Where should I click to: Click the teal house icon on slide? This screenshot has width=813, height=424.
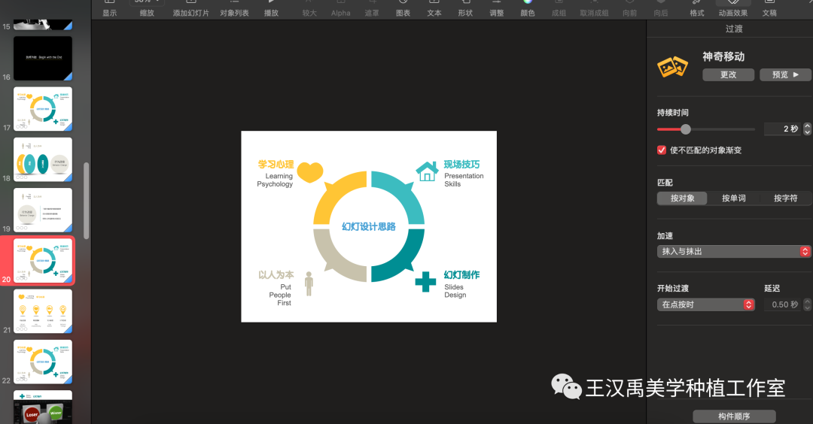pyautogui.click(x=427, y=171)
